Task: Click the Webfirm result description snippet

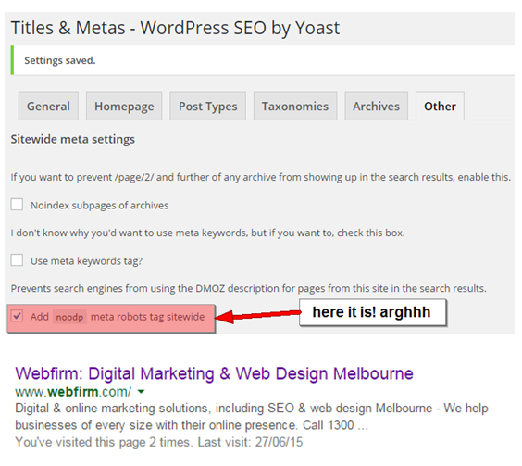Action: (x=252, y=417)
